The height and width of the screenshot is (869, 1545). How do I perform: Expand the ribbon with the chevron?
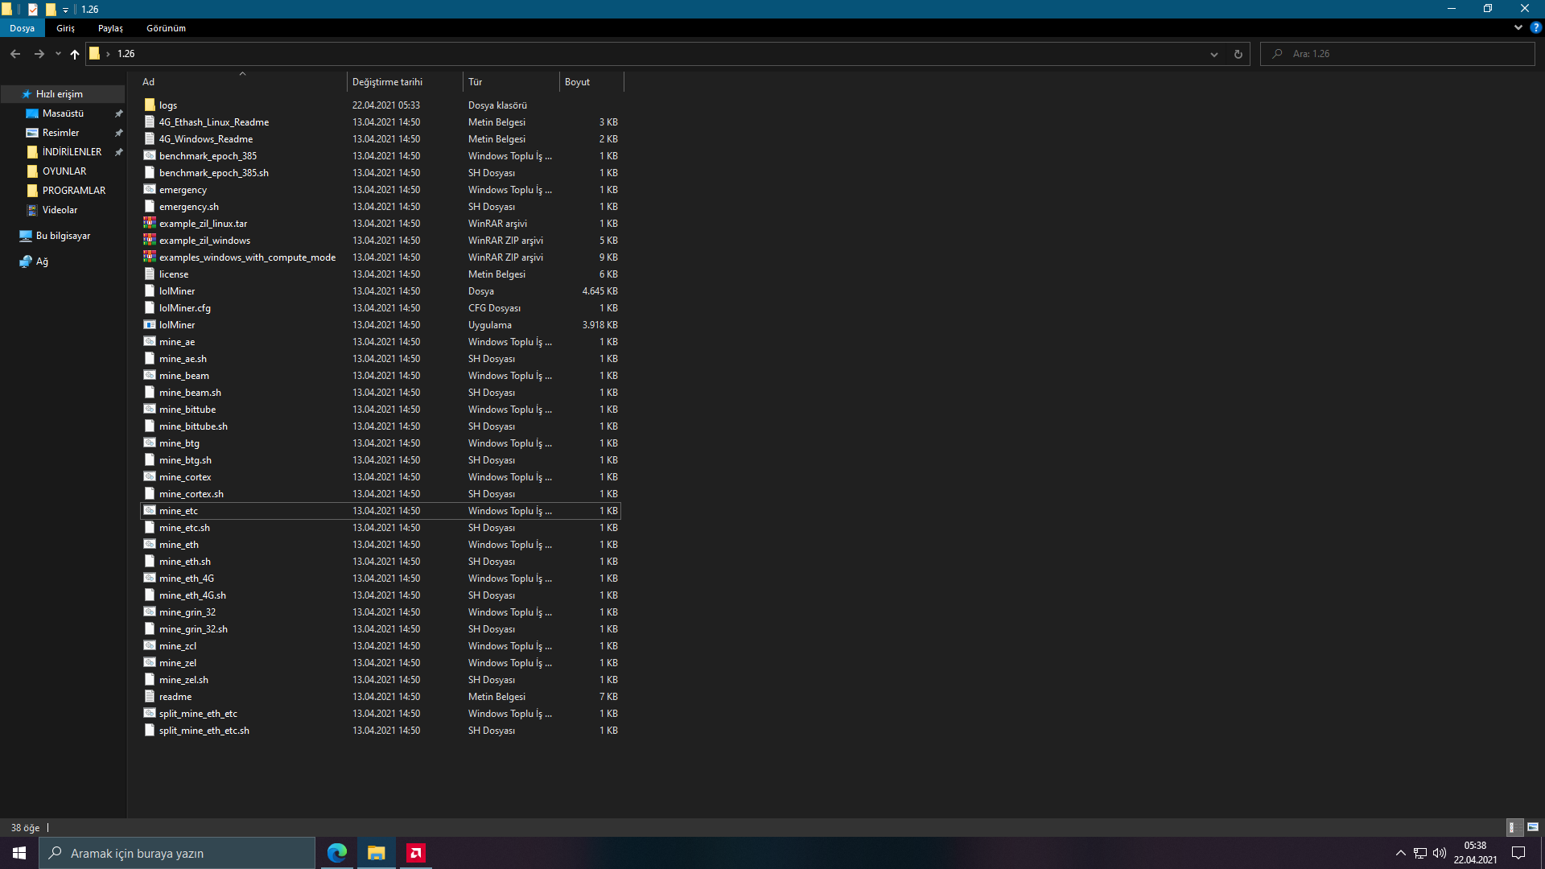coord(1518,27)
